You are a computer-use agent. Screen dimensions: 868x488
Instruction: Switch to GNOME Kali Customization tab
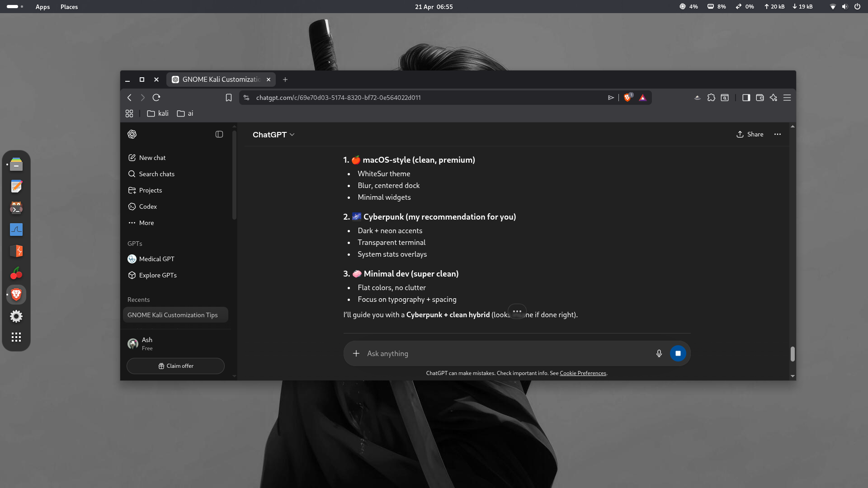(221, 80)
